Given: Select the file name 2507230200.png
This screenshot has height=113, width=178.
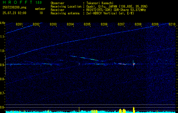Looking at the screenshot, I should (14, 7).
